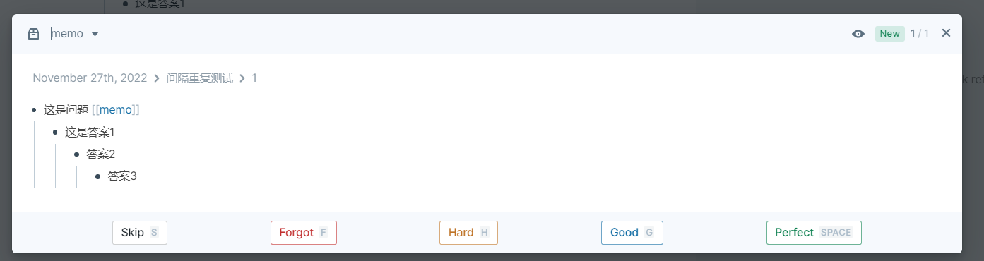Select the 答案3 block text
The image size is (984, 261).
click(x=122, y=176)
